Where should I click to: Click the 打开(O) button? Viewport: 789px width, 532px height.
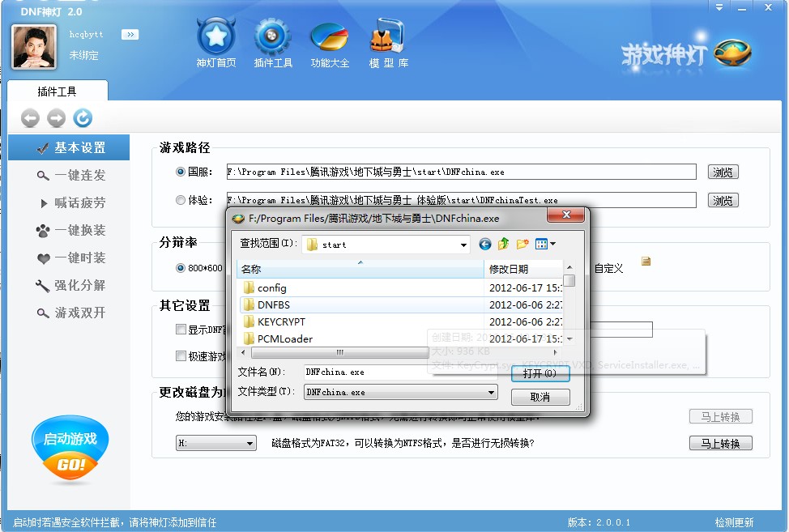pyautogui.click(x=540, y=373)
